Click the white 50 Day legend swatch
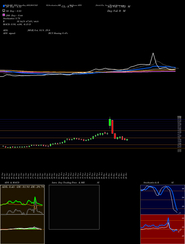185x244 pixels. click(4, 11)
